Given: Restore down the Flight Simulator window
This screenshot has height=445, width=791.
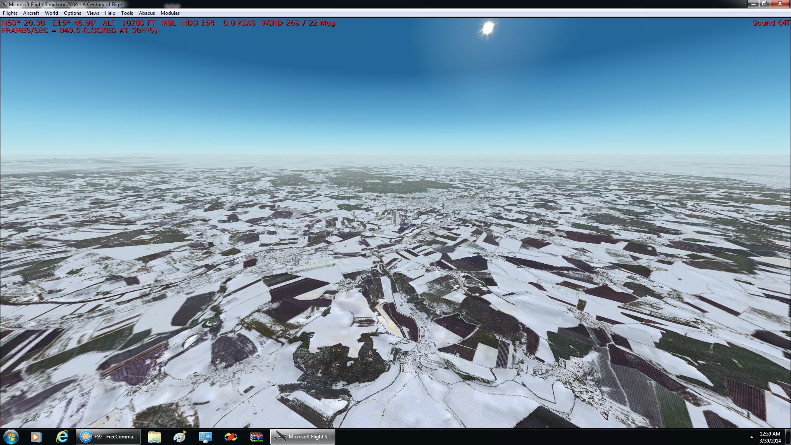Looking at the screenshot, I should pos(764,4).
